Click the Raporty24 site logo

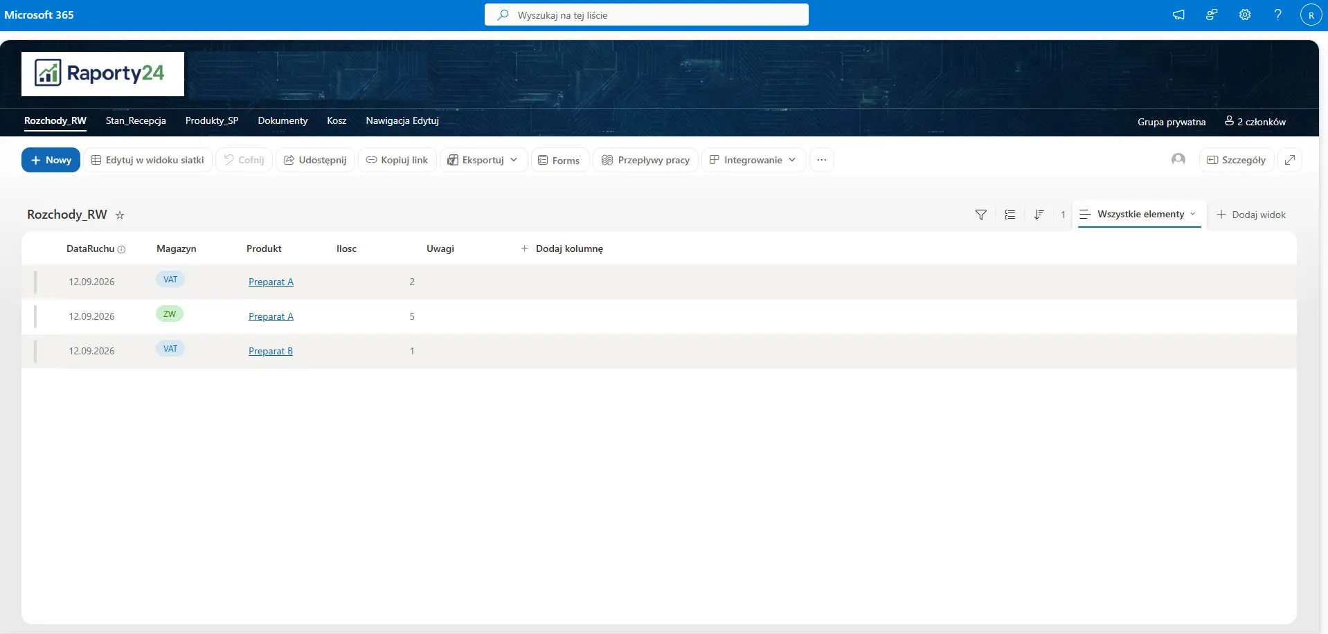pos(102,73)
